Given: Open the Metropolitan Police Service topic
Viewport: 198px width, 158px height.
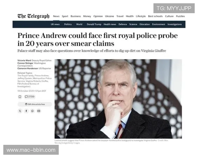Looking at the screenshot, I should 34,80.
